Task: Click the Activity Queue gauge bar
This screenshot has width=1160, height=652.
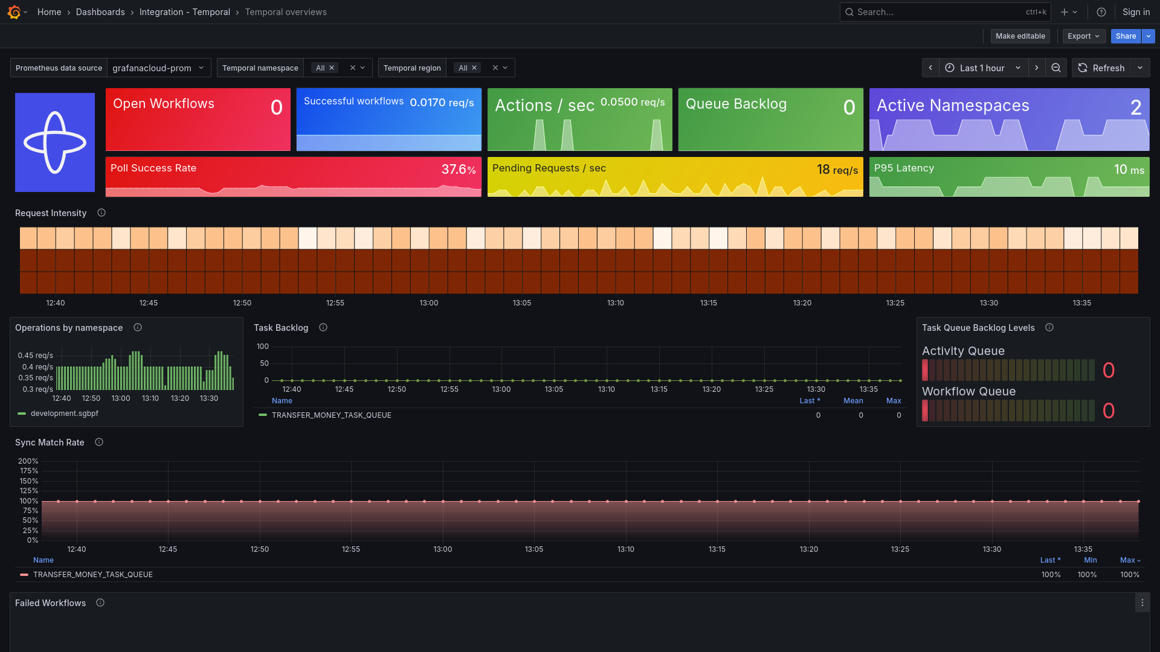Action: 1008,370
